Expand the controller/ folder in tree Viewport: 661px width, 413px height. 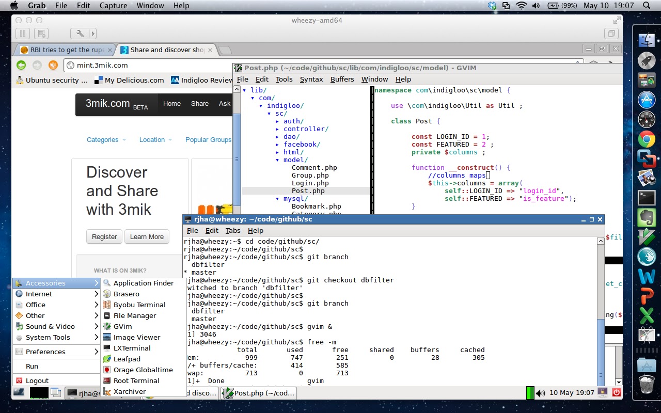pyautogui.click(x=277, y=129)
